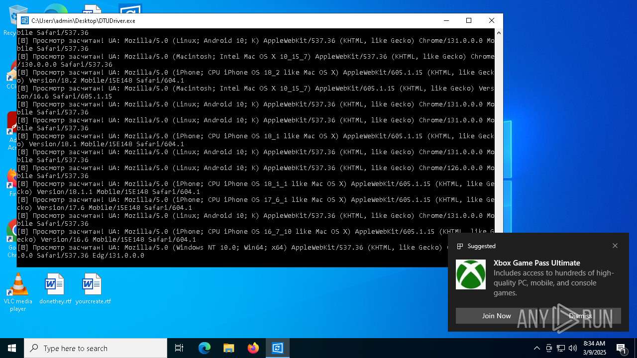Image resolution: width=637 pixels, height=358 pixels.
Task: Select the DTUDriver.exe taskbar button
Action: (x=278, y=348)
